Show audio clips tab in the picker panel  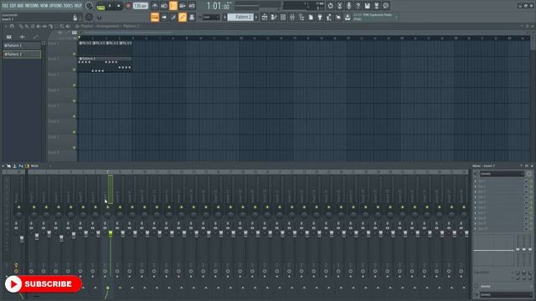pos(23,37)
